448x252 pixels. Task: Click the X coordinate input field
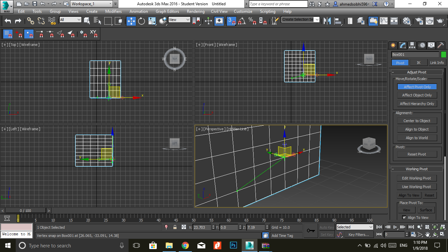coord(202,227)
